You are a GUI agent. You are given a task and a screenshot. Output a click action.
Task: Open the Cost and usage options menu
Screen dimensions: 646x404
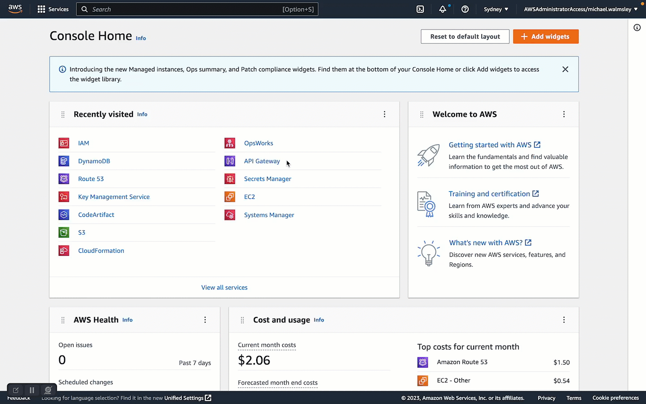click(x=564, y=320)
